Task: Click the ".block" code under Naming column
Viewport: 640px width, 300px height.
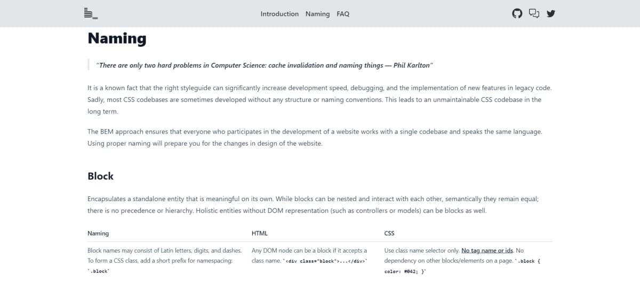Action: click(x=99, y=271)
